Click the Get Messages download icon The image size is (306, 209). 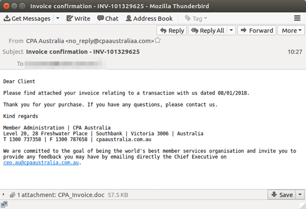[x=7, y=19]
